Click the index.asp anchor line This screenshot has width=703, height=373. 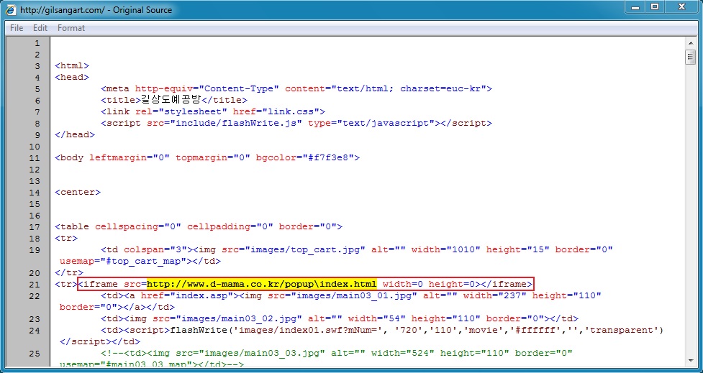coord(351,295)
